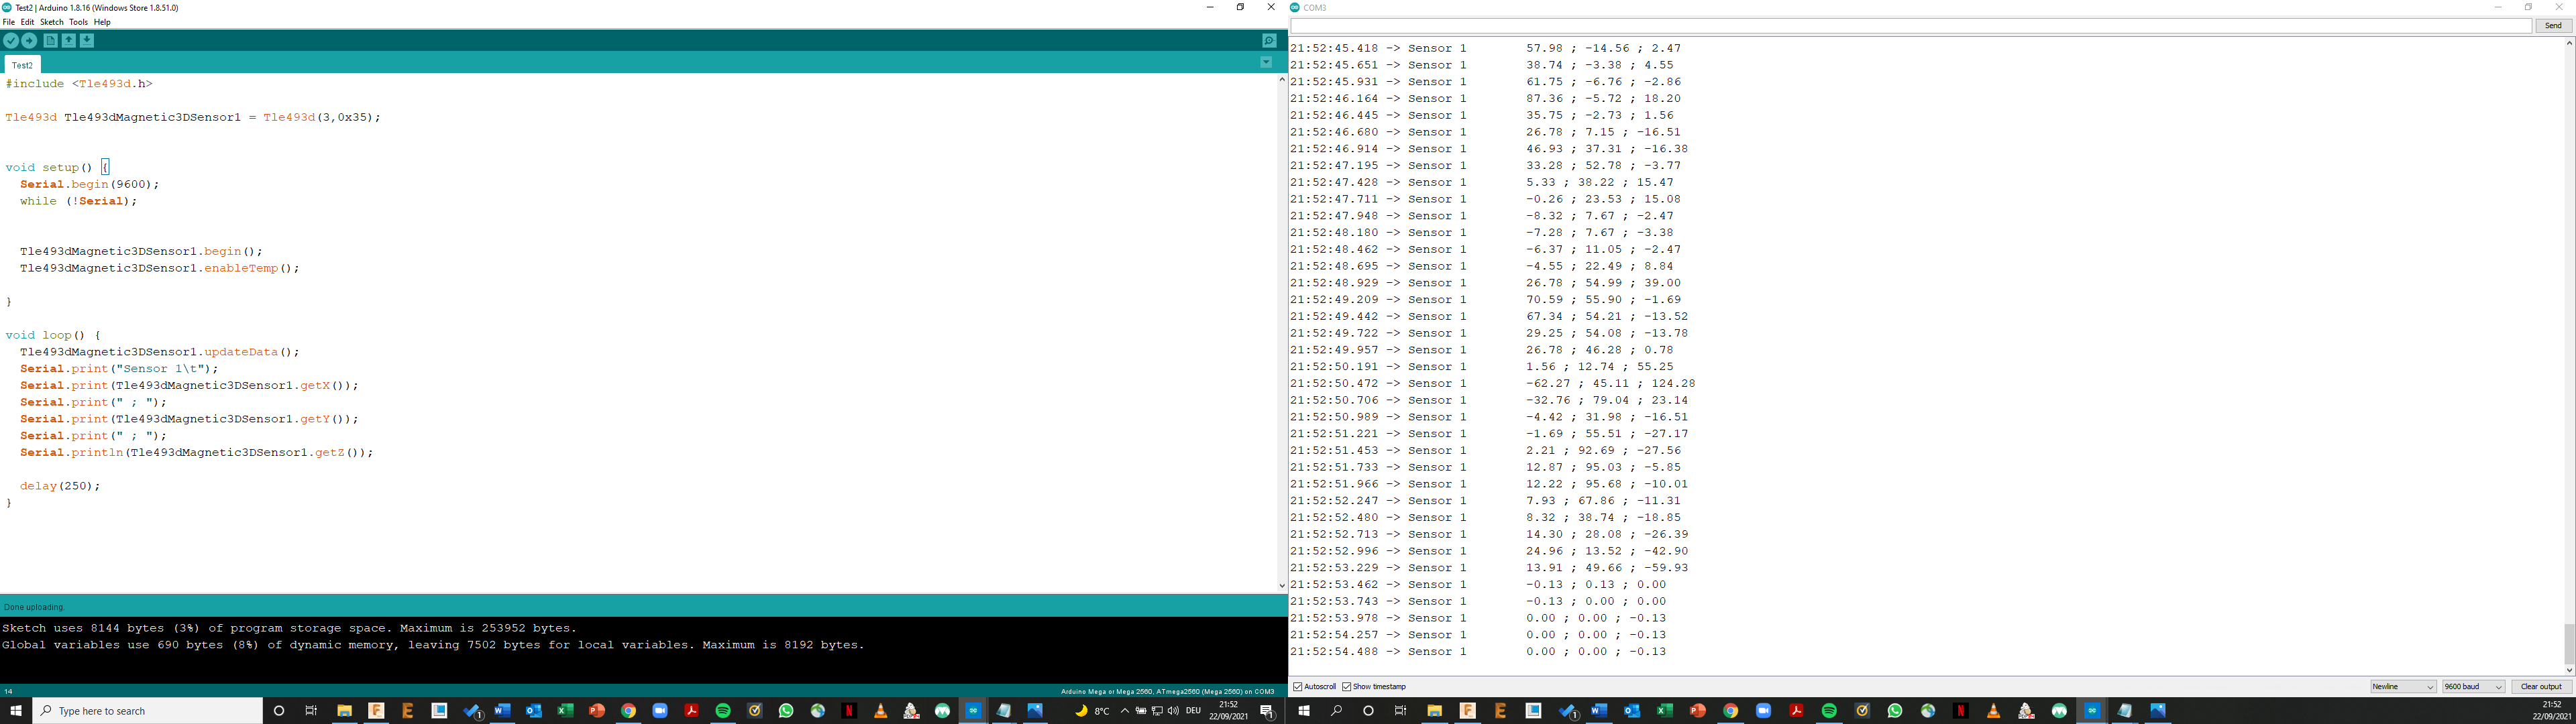Toggle the Autoscroll checkbox
The image size is (2576, 724).
coord(1298,687)
